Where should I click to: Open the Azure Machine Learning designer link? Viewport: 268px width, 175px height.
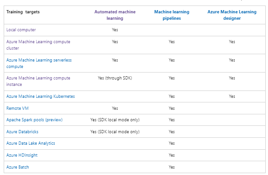tap(232, 15)
